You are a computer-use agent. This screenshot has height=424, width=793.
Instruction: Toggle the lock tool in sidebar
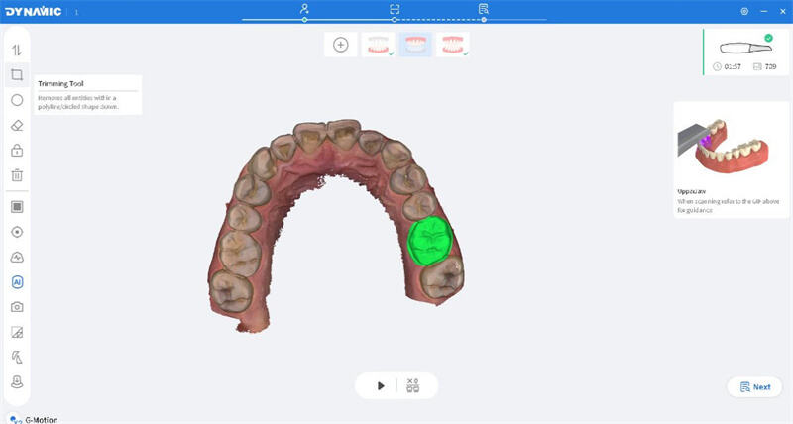(17, 151)
